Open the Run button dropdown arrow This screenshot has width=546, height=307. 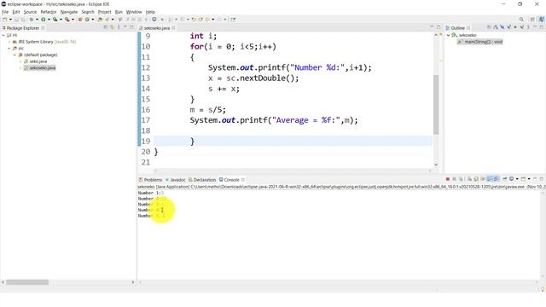point(49,20)
